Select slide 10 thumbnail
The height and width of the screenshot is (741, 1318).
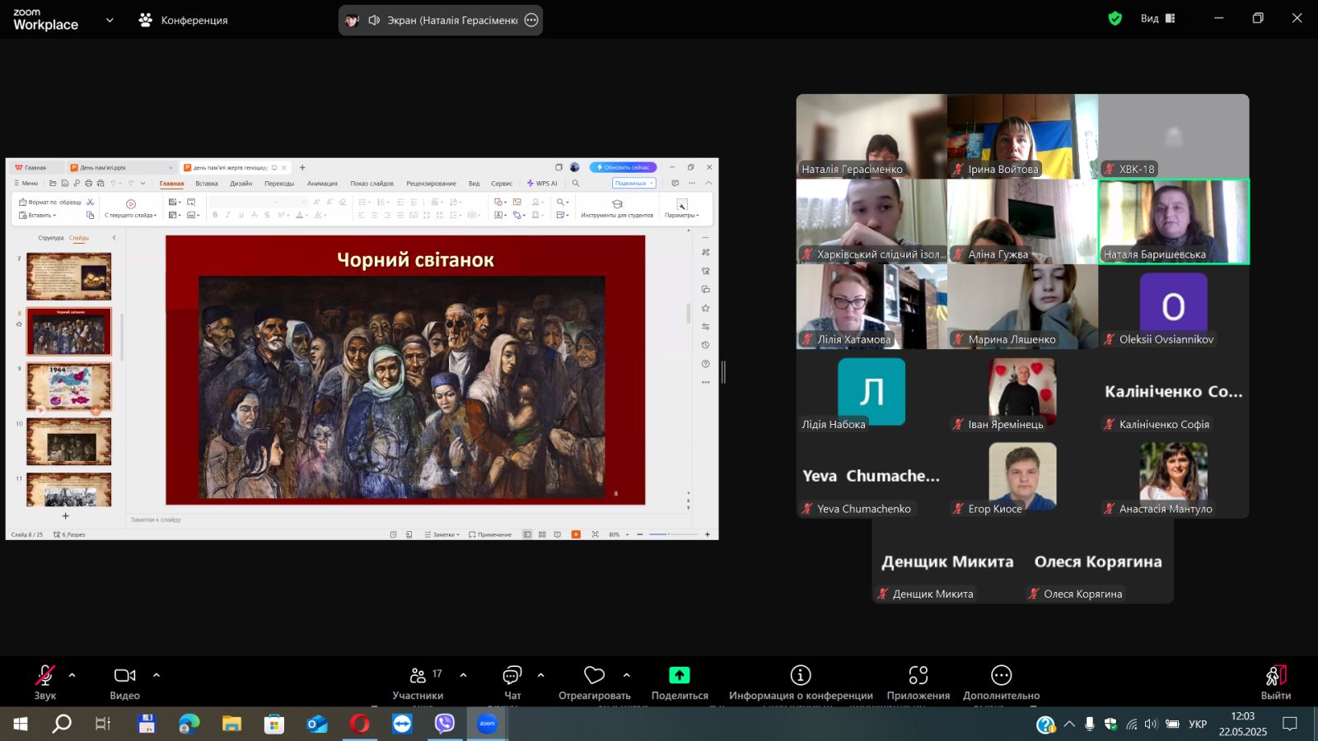68,441
